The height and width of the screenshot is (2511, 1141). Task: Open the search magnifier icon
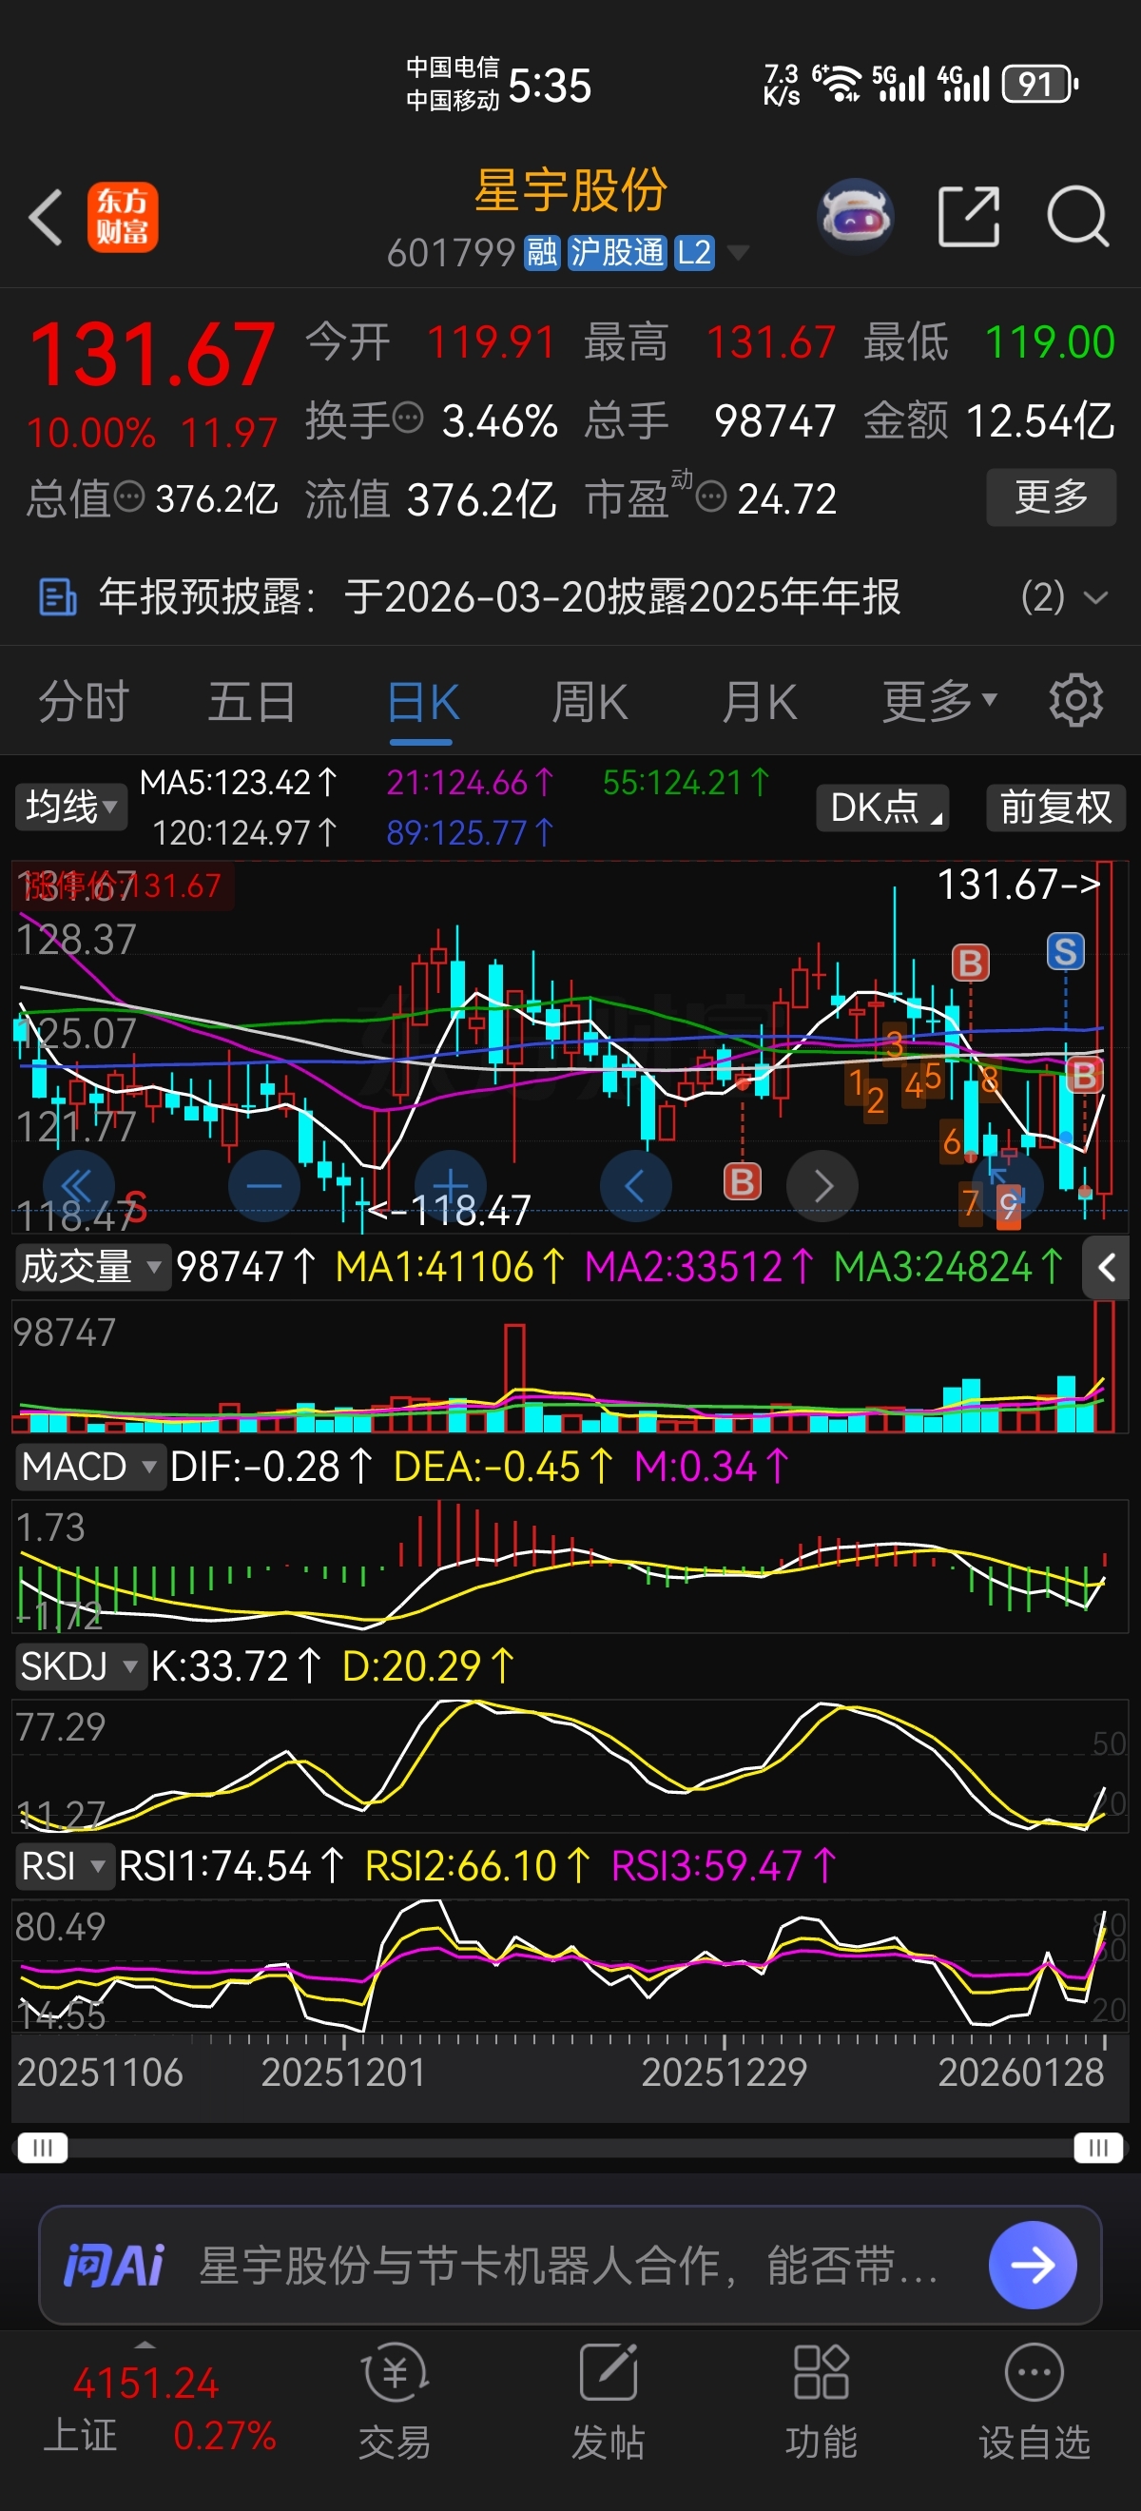[x=1077, y=217]
